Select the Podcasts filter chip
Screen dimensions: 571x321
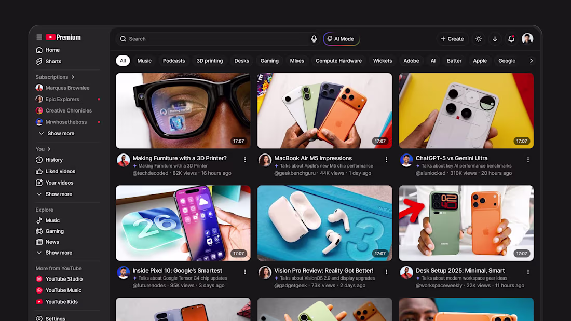[174, 61]
